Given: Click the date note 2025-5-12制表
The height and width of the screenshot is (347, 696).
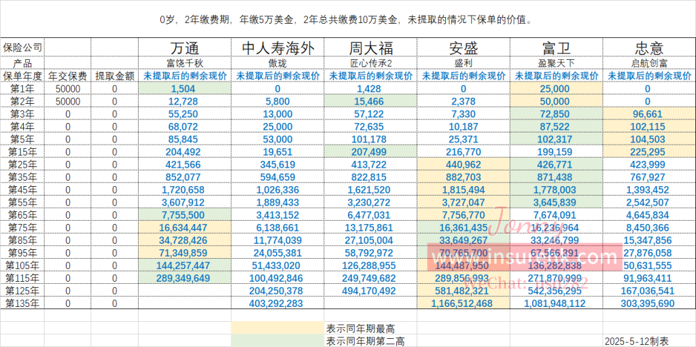Looking at the screenshot, I should [x=637, y=342].
